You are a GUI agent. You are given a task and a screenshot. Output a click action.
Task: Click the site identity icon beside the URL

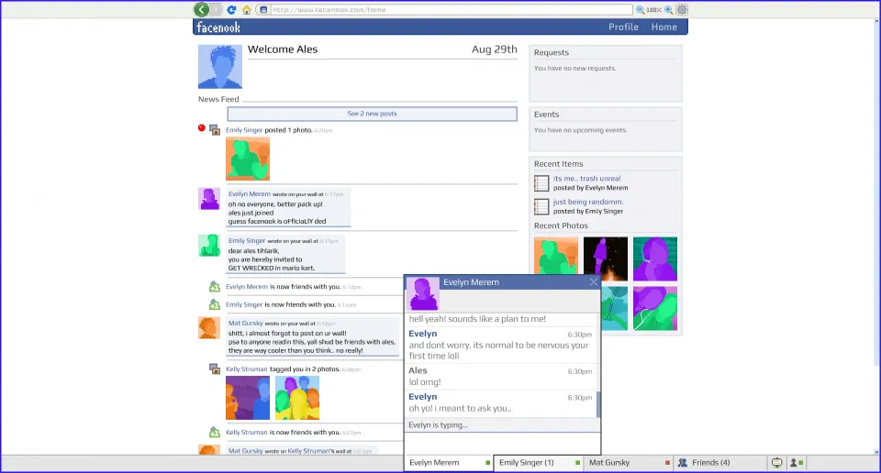tap(262, 9)
